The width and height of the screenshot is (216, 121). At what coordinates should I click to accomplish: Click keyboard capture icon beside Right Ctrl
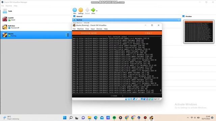[x=152, y=99]
